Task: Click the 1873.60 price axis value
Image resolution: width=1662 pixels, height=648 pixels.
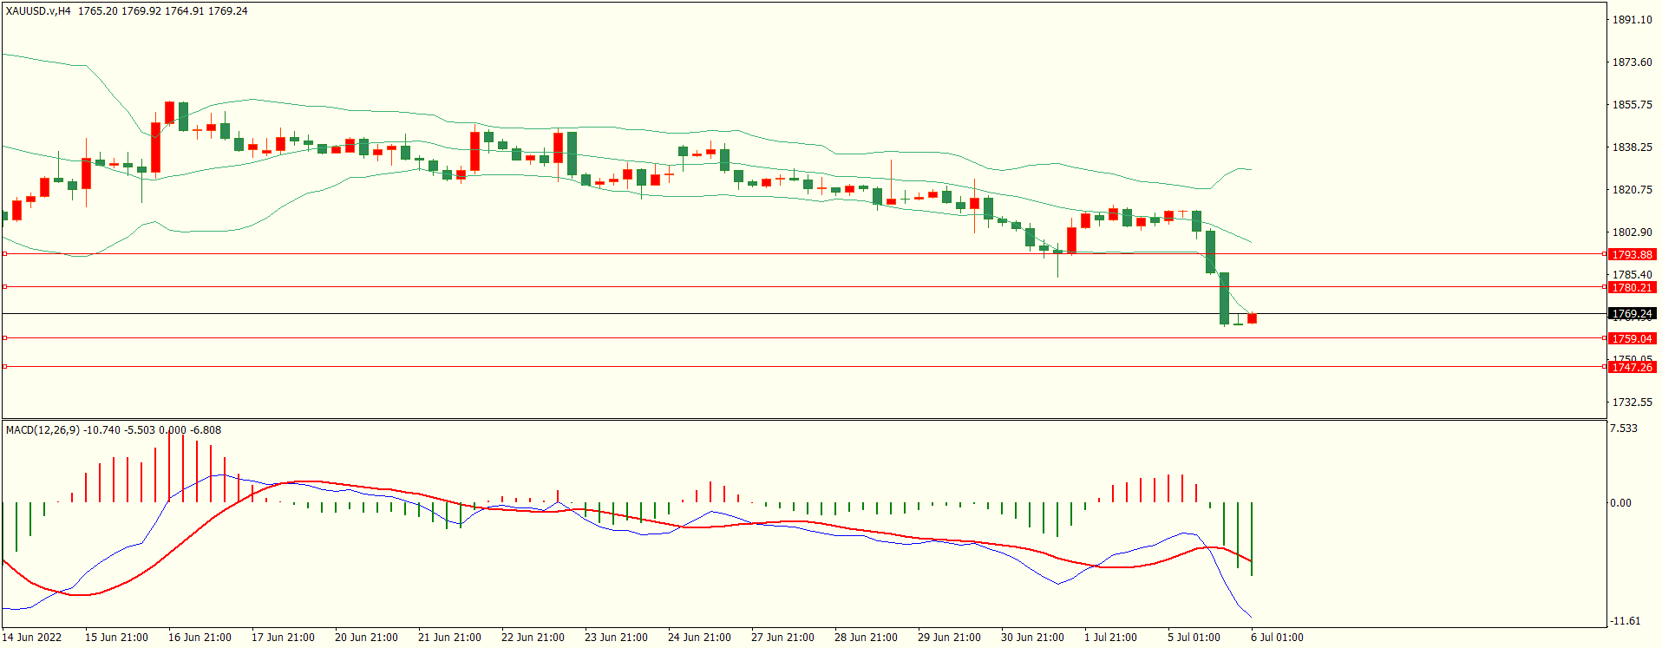Action: point(1632,62)
